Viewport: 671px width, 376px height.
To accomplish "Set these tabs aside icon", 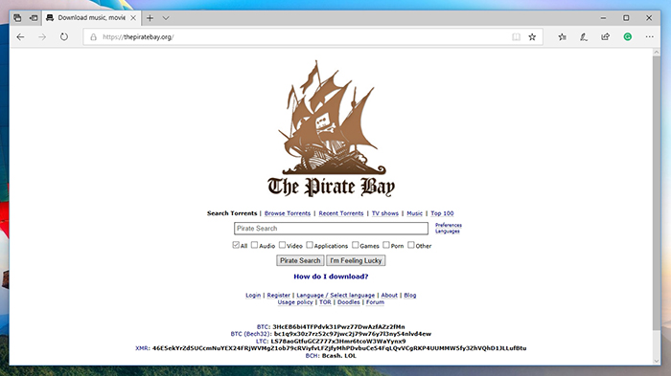I will (x=34, y=18).
